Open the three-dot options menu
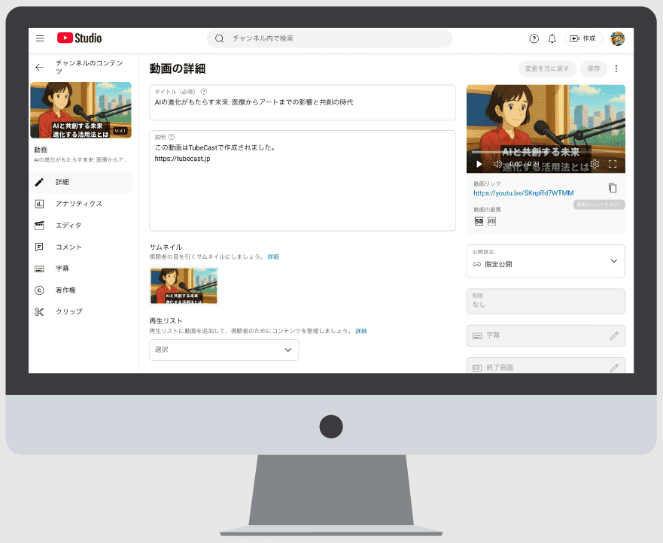The width and height of the screenshot is (663, 543). click(x=616, y=68)
